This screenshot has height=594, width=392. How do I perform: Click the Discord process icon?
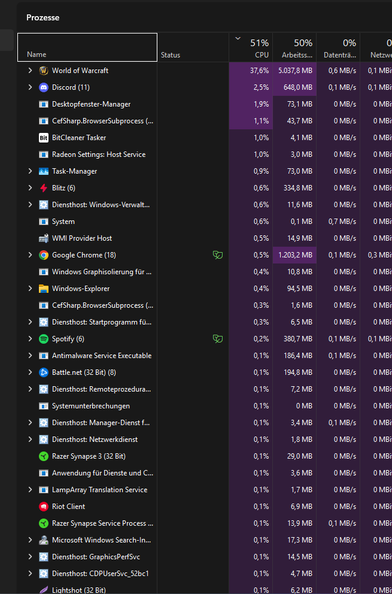(x=44, y=87)
